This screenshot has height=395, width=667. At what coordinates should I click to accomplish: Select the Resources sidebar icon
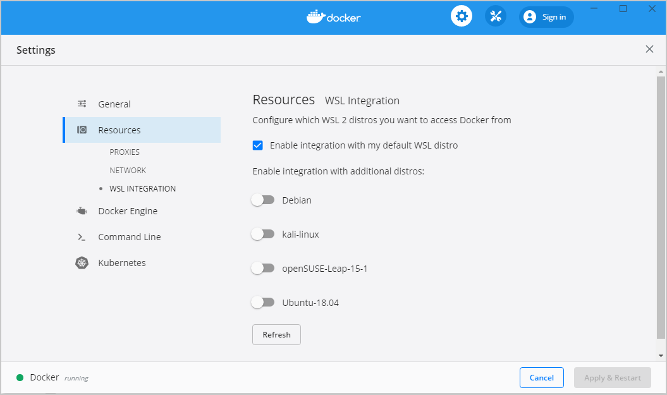tap(82, 129)
